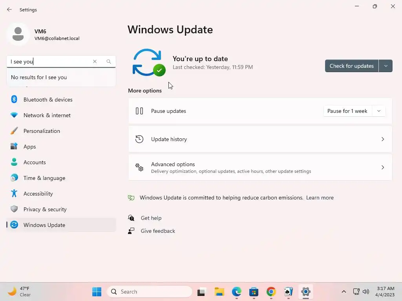Click the VM6@collabnet.local account text
Screen dimensions: 402x301
click(57, 38)
